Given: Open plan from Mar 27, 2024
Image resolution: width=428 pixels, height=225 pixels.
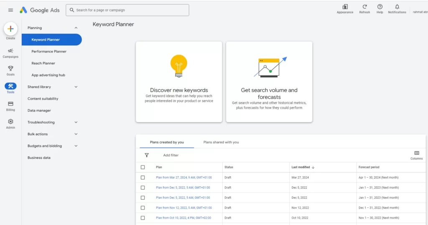Looking at the screenshot, I should [184, 177].
